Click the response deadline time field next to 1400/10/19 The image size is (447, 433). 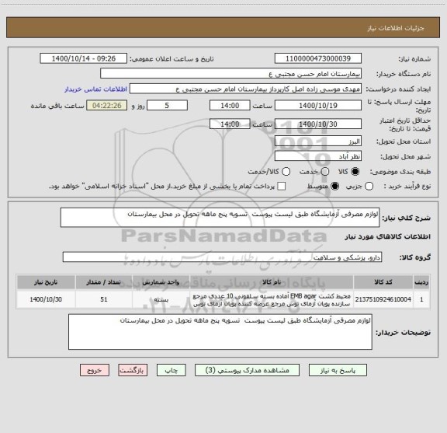[230, 106]
